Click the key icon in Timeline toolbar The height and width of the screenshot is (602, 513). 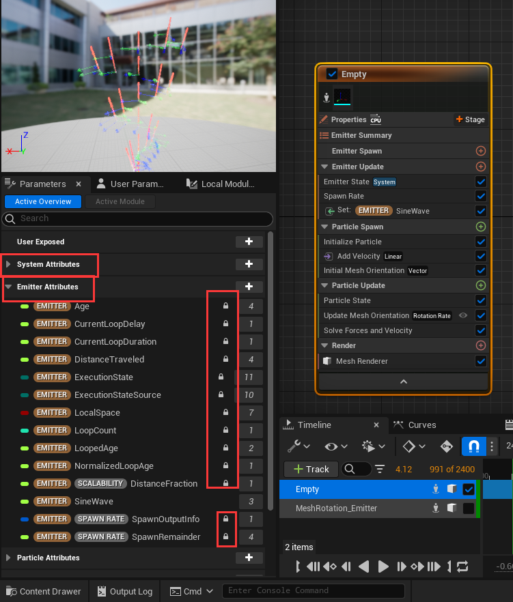[447, 446]
